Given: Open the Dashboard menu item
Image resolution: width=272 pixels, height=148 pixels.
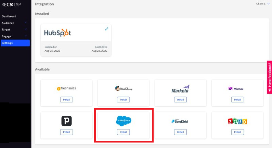Looking at the screenshot, I should click(x=9, y=16).
